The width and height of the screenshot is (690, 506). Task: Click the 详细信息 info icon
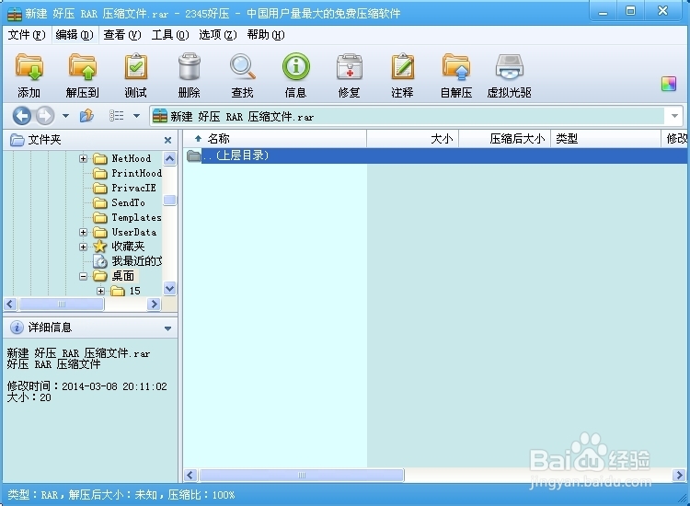pos(17,328)
